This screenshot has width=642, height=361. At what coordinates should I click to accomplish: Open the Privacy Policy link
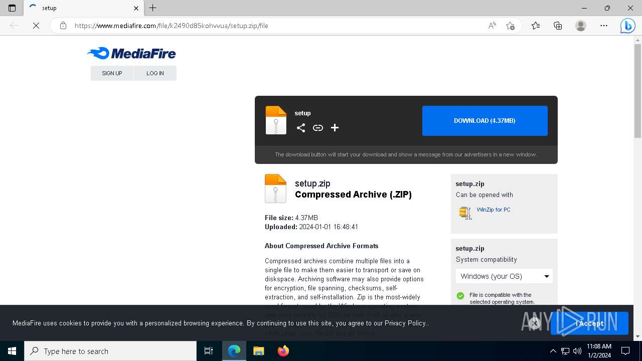[x=405, y=323]
